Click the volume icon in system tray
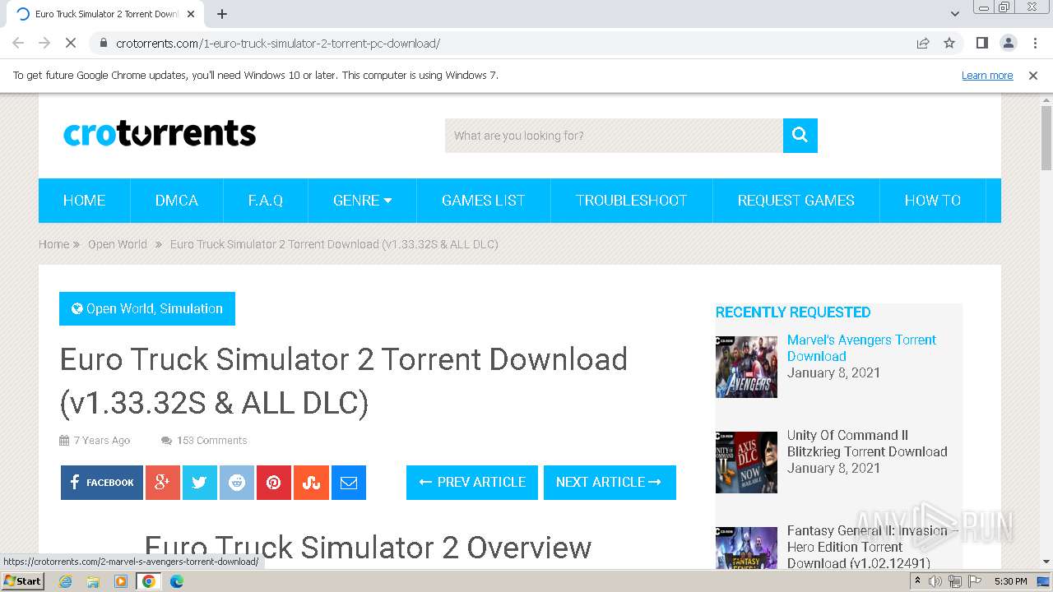The width and height of the screenshot is (1053, 592). tap(935, 581)
